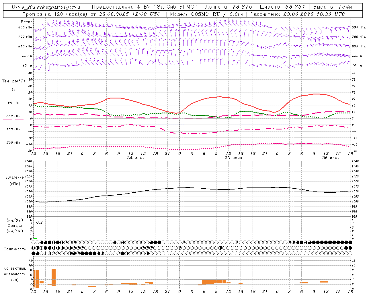Screen dimensions: 367x294
Task: Click the date label "24 июня"
Action: click(x=136, y=158)
